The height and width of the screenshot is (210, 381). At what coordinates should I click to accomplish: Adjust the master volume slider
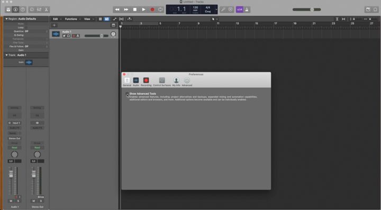(306, 10)
